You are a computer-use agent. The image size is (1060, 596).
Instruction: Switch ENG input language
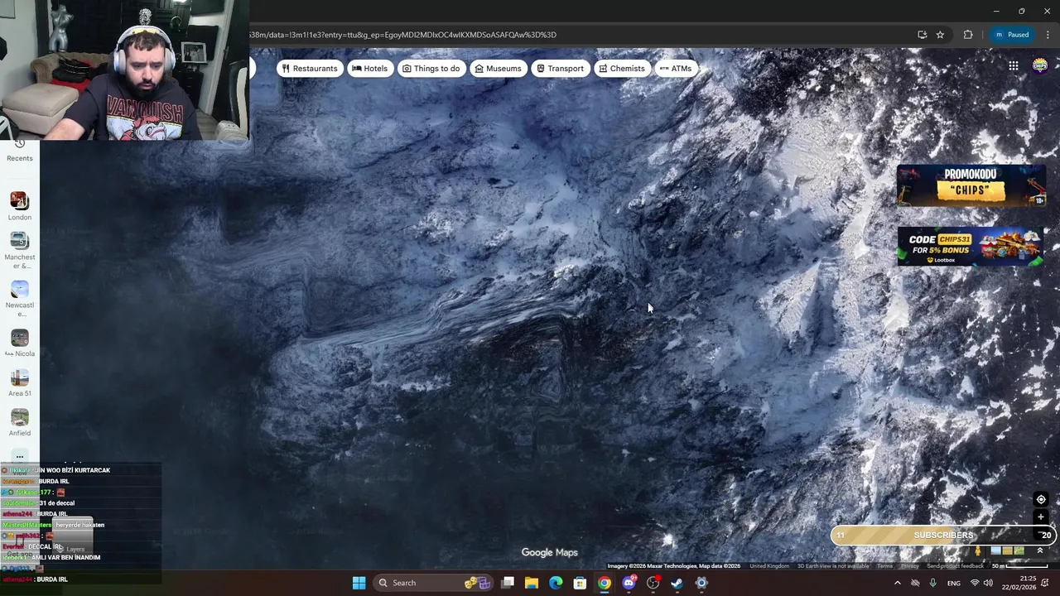(x=954, y=583)
